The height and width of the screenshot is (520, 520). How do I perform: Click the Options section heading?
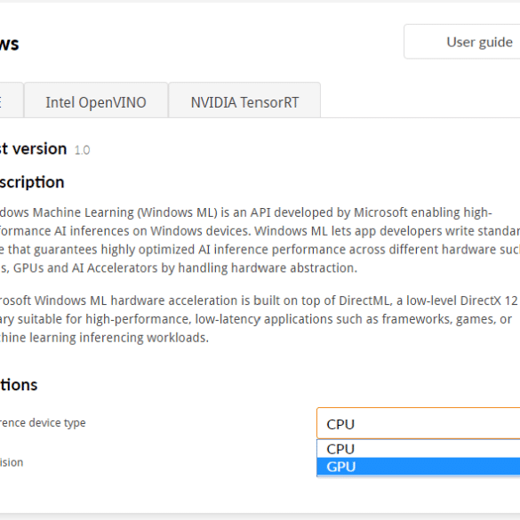pos(19,385)
